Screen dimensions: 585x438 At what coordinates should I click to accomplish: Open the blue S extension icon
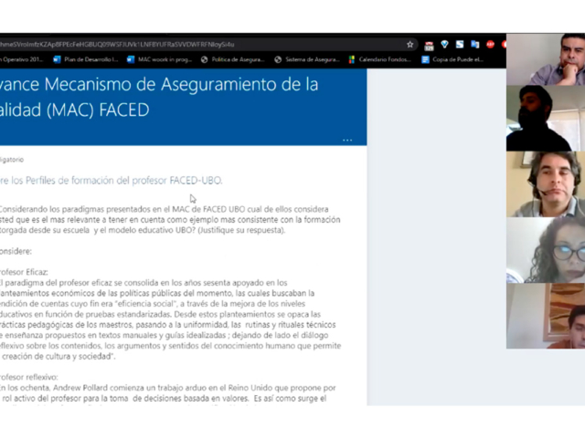tap(460, 45)
